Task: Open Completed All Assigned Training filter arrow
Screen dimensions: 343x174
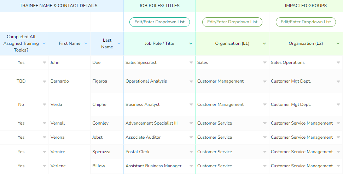Action: 44,43
